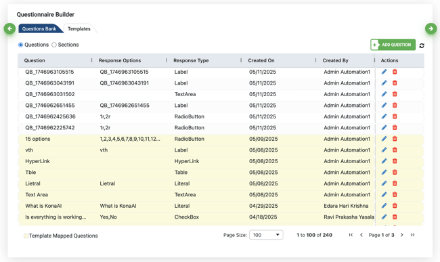Delete the HyperLink question row
440x262 pixels.
click(x=395, y=161)
